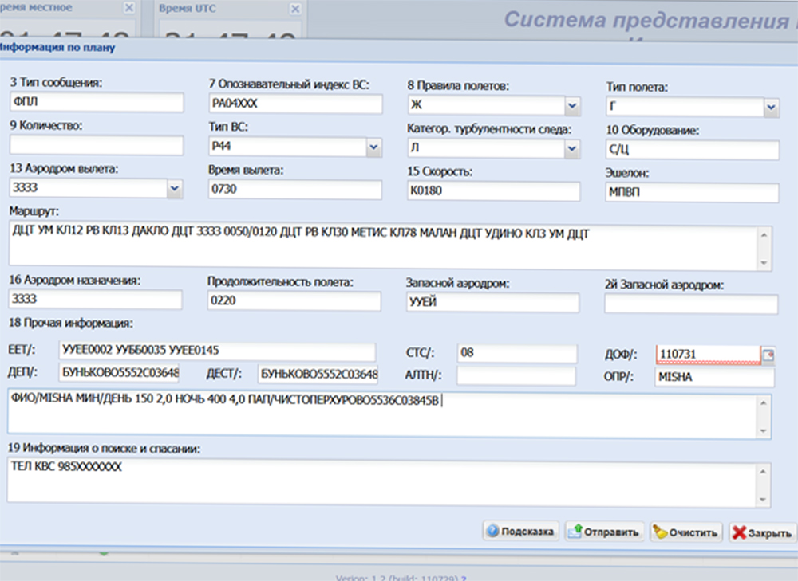Open the Тип полета dropdown arrow

point(771,107)
